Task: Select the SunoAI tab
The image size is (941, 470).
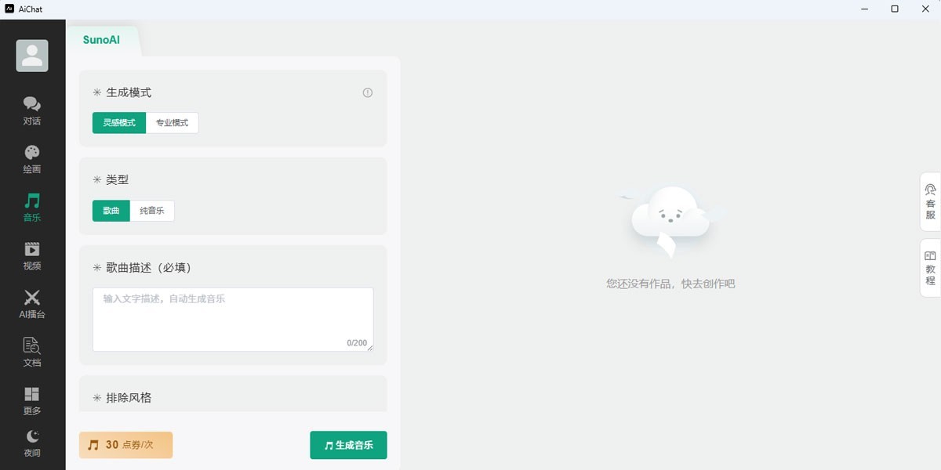Action: tap(102, 40)
